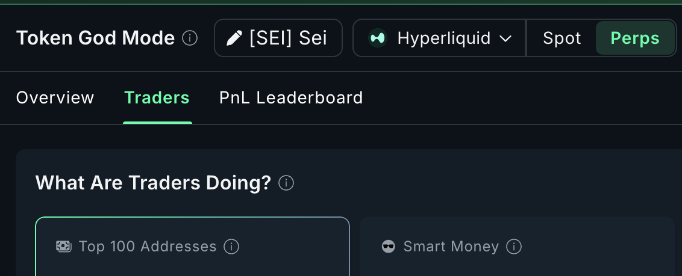
Task: Go to the Overview tab
Action: click(55, 97)
